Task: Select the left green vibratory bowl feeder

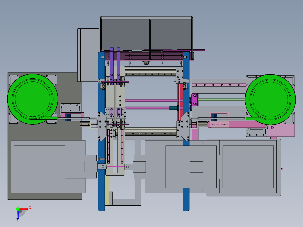Action: click(x=33, y=99)
